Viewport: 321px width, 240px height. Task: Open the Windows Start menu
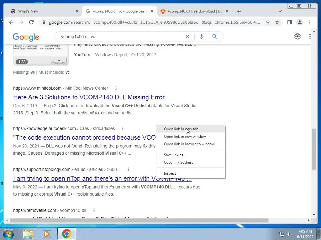[x=8, y=234]
